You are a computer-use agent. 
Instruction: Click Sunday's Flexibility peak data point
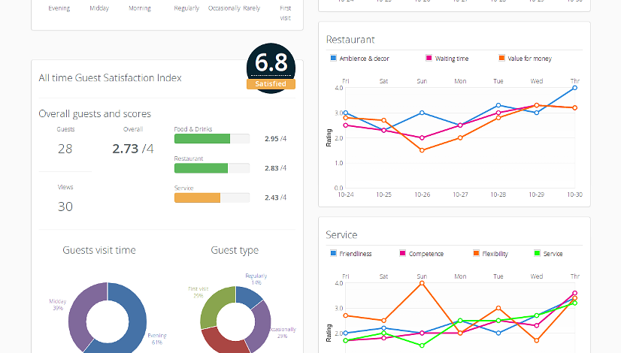coord(422,283)
